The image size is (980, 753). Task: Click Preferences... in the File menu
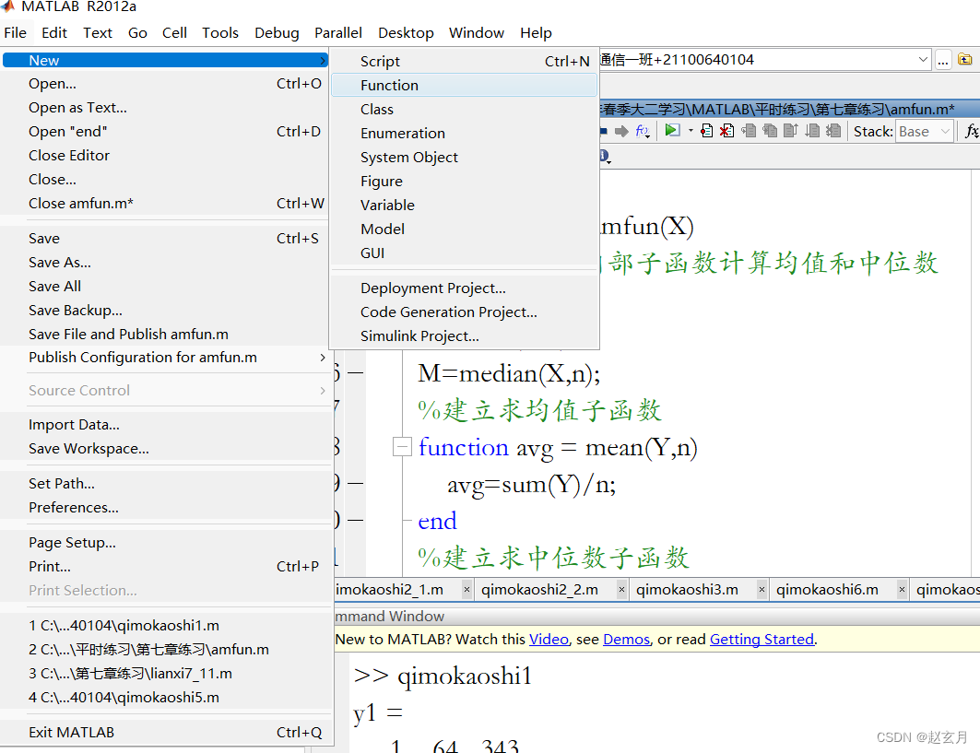[x=167, y=508]
